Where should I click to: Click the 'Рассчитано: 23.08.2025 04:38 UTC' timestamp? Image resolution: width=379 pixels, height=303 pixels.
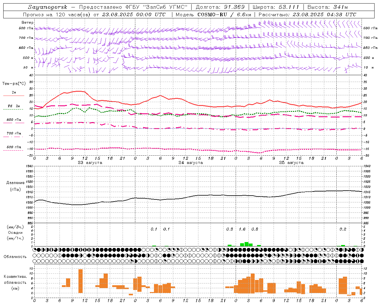point(307,14)
